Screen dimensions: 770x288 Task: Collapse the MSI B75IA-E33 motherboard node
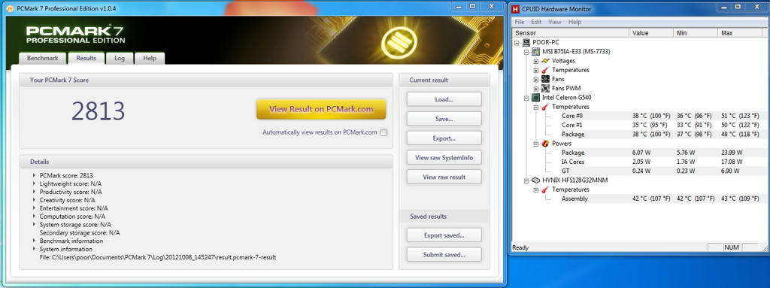(527, 52)
